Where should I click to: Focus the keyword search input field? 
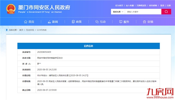point(143,12)
